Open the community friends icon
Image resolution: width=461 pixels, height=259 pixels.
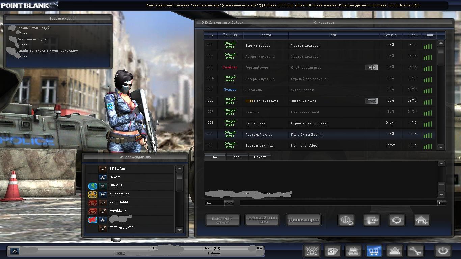(x=395, y=251)
